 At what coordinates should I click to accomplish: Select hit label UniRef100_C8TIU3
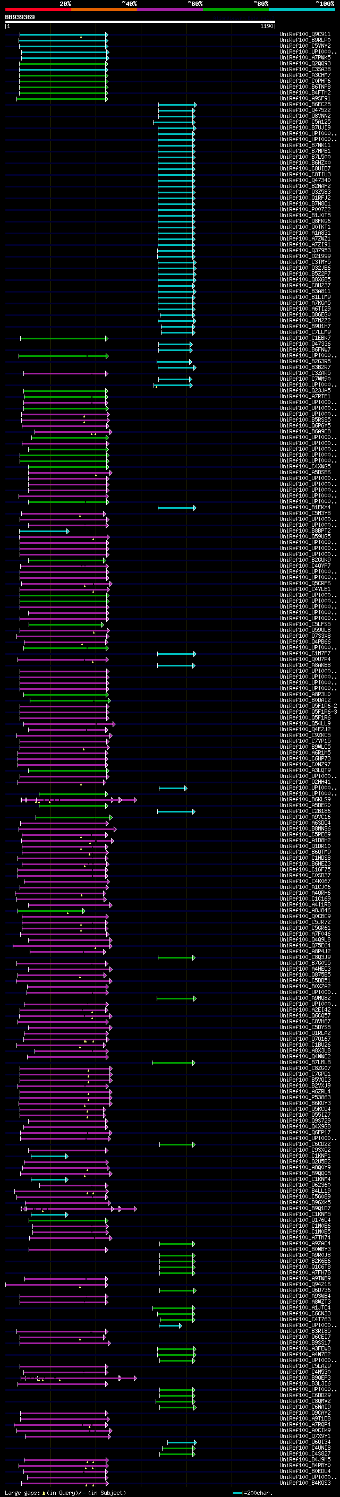(x=304, y=174)
